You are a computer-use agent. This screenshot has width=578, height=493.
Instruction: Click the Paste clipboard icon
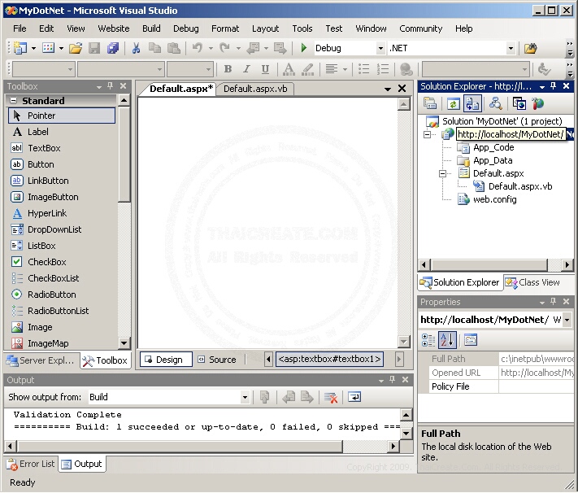174,48
